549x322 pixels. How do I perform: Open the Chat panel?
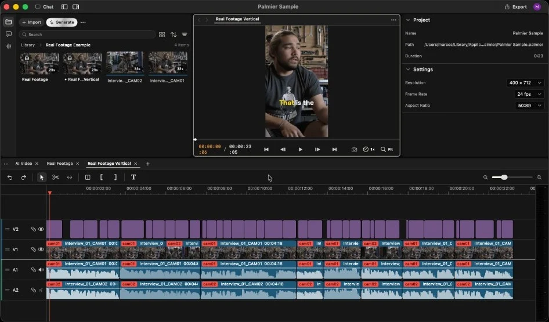point(45,6)
